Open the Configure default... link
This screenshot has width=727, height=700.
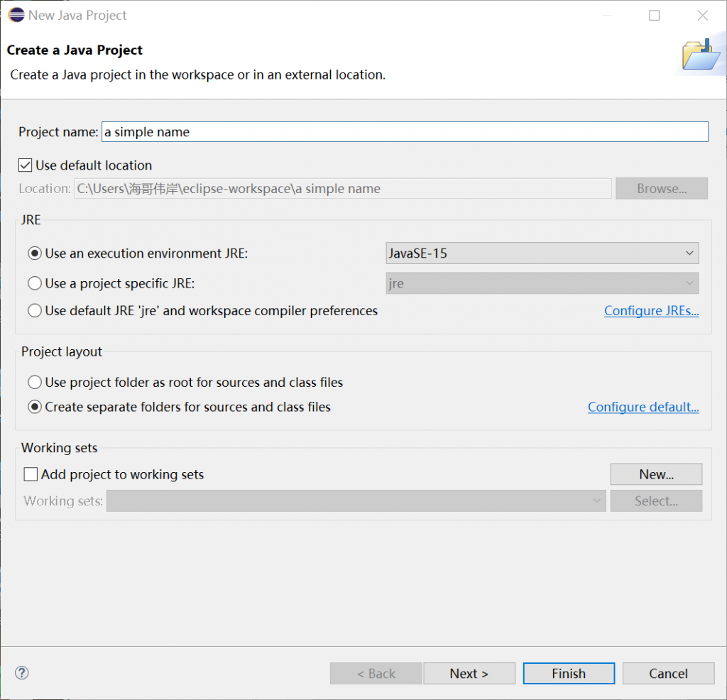coord(643,407)
